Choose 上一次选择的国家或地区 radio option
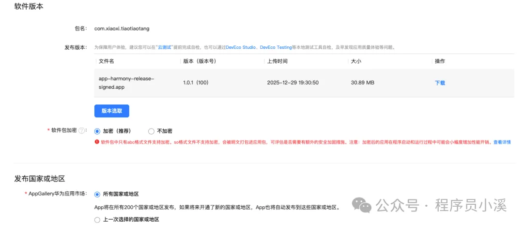 click(97, 220)
